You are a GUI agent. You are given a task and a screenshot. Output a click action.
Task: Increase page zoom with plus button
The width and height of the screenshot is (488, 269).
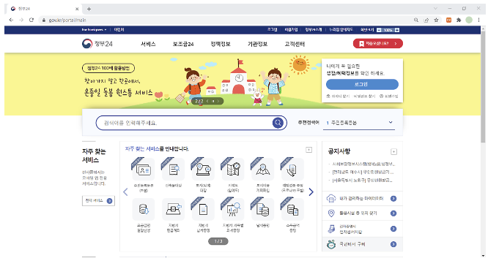coord(397,30)
